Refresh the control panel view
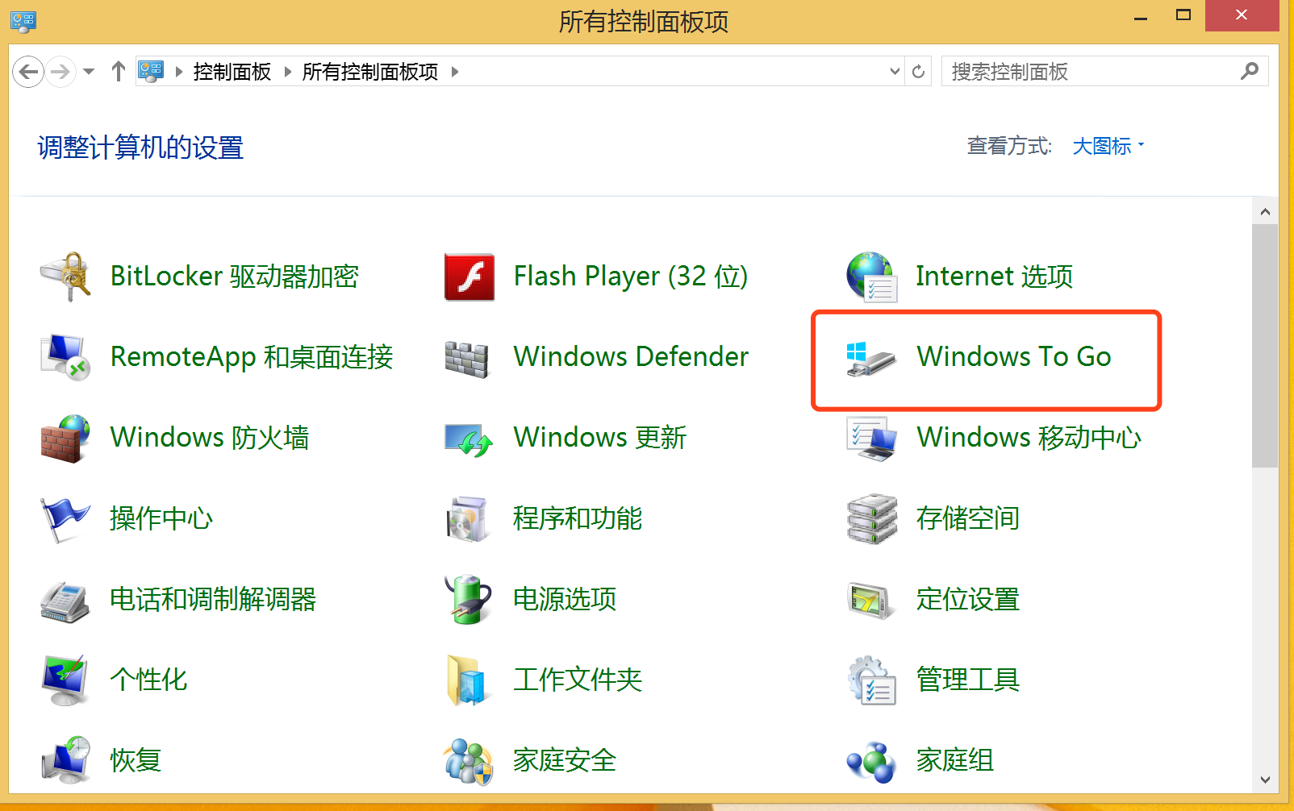This screenshot has height=811, width=1294. click(918, 72)
